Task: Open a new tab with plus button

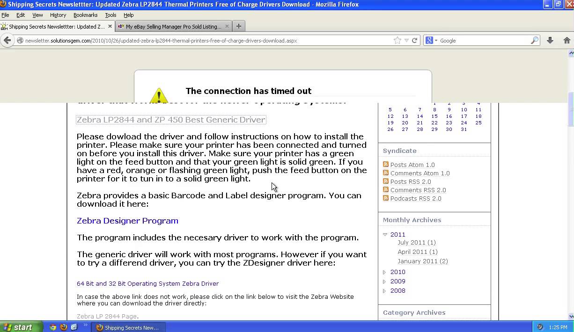Action: 238,26
